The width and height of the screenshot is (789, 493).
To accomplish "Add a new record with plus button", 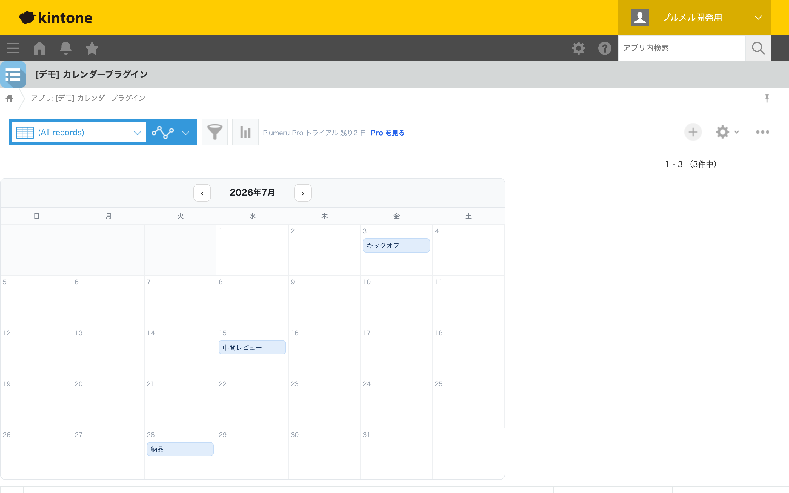I will click(x=693, y=132).
